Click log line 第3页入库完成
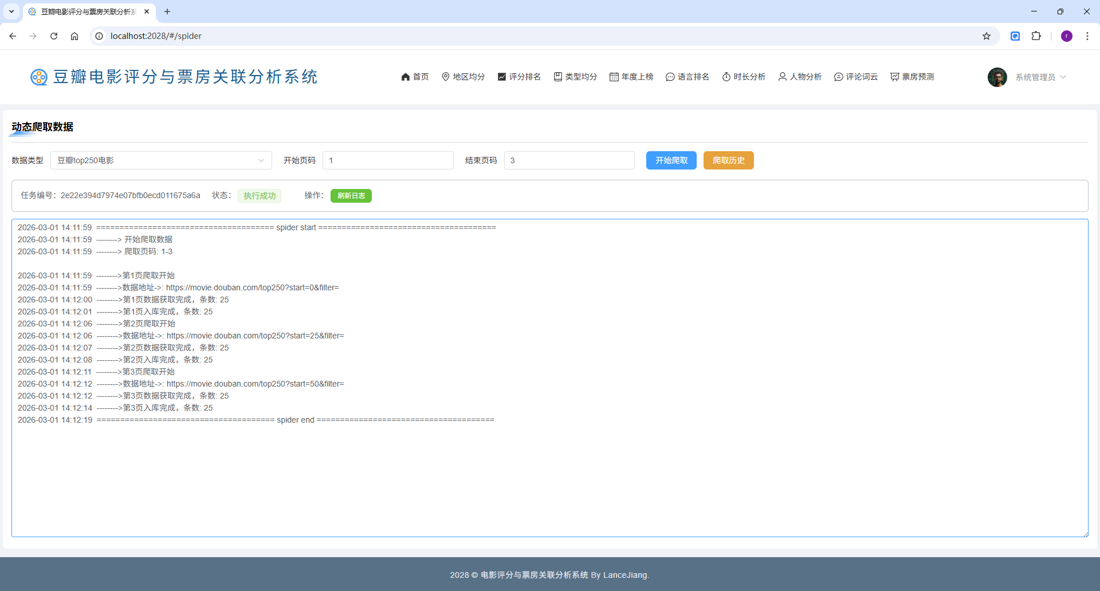Viewport: 1100px width, 591px height. point(115,408)
